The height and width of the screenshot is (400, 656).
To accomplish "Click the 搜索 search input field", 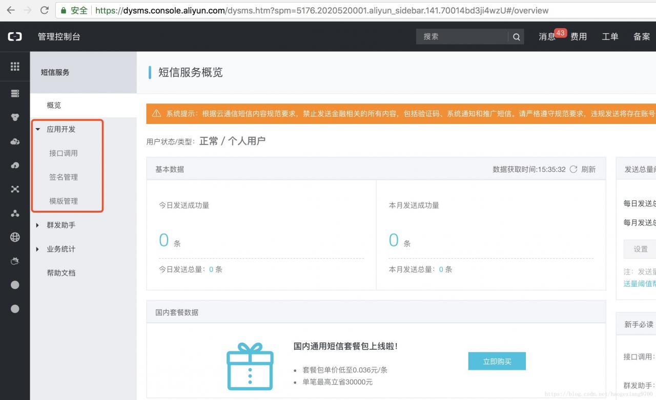I will point(462,36).
